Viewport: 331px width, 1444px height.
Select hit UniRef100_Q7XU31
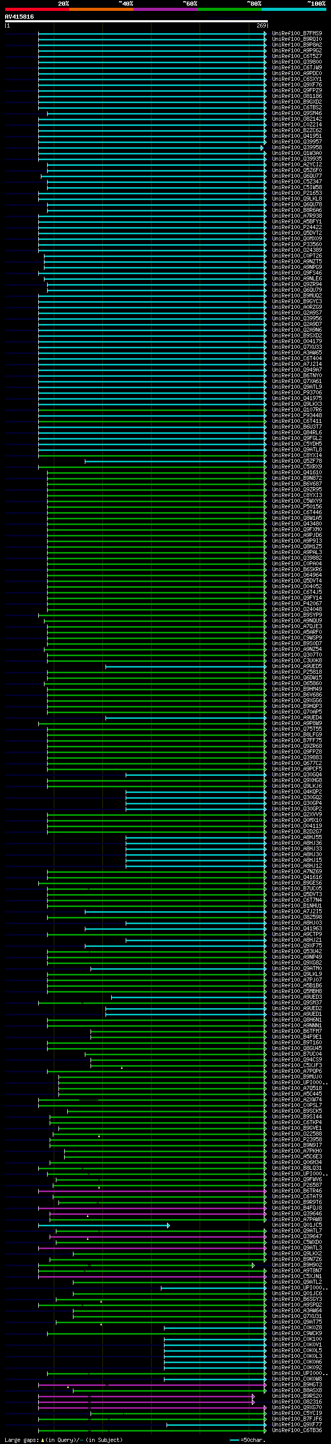[297, 1316]
